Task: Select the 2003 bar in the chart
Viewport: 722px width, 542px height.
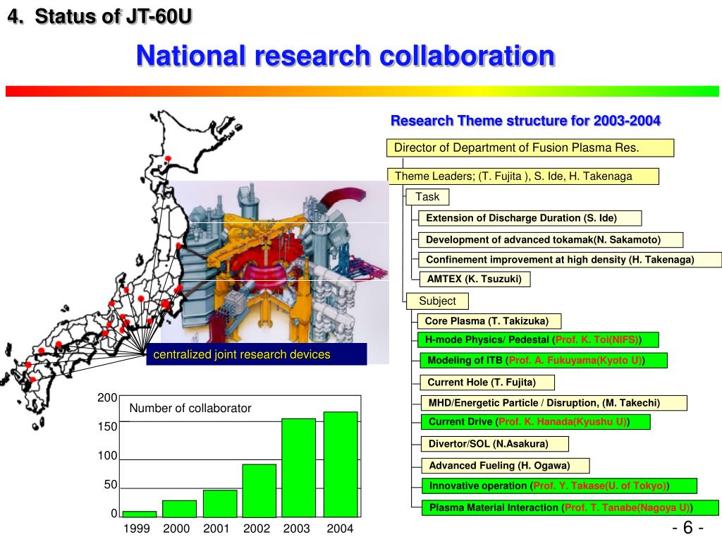Action: tap(299, 468)
